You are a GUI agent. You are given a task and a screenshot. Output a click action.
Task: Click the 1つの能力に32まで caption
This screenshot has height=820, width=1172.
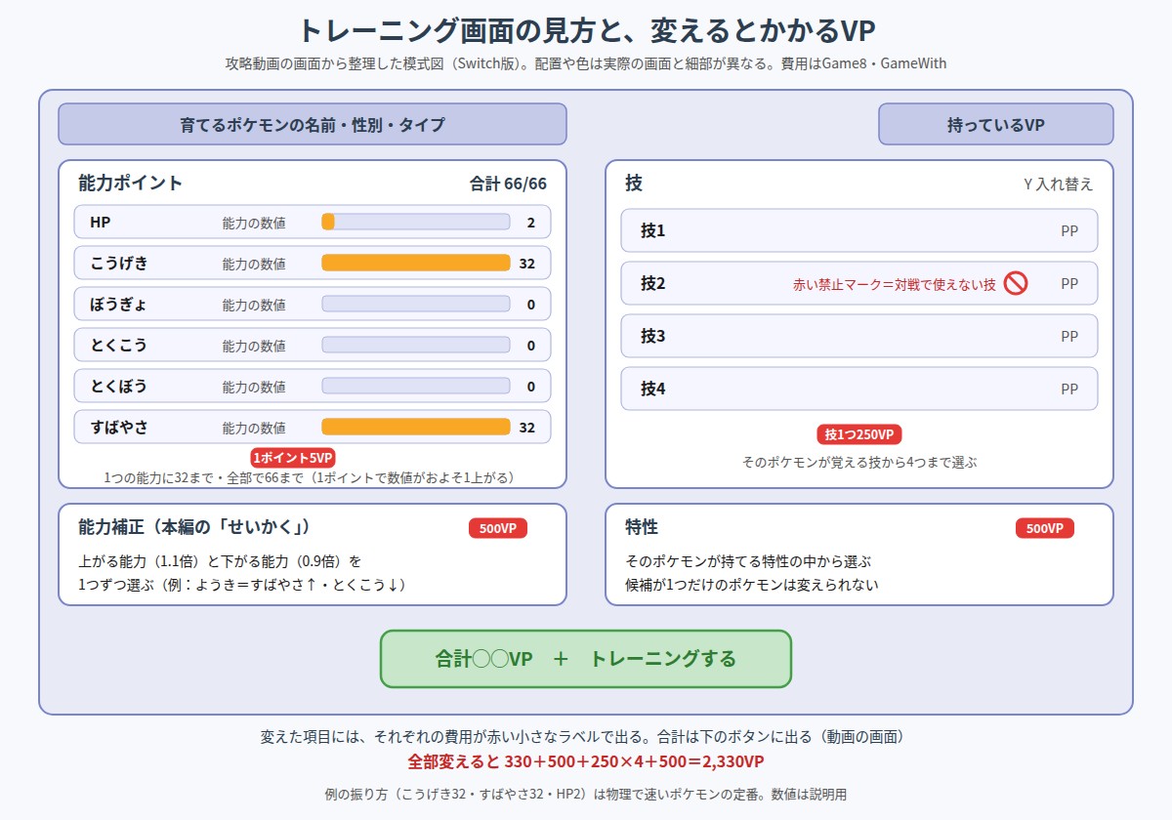click(x=309, y=478)
